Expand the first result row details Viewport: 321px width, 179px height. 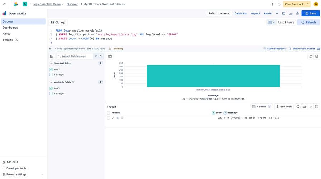tap(113, 118)
